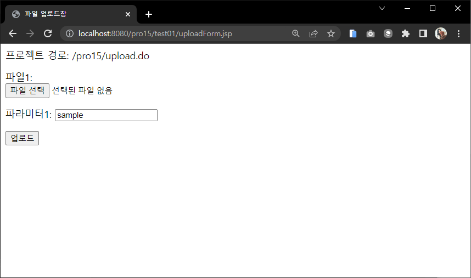
Task: Click the text '프로젝트 경로: /pro15/upload.do'
Action: [x=77, y=55]
